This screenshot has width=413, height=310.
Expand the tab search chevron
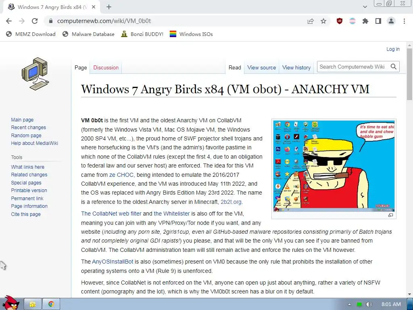[x=365, y=7]
